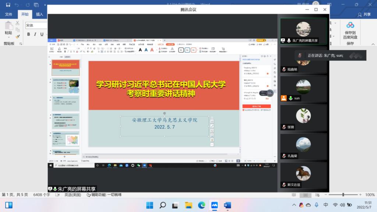377x212 pixels.
Task: Open File Explorer from the taskbar
Action: (188, 205)
